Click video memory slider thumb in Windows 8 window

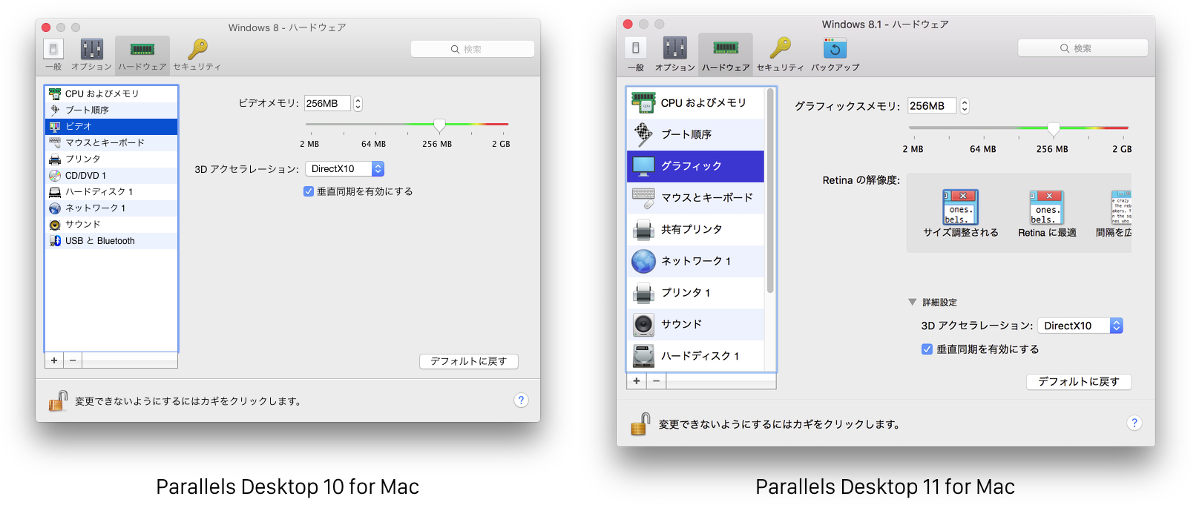coord(439,125)
